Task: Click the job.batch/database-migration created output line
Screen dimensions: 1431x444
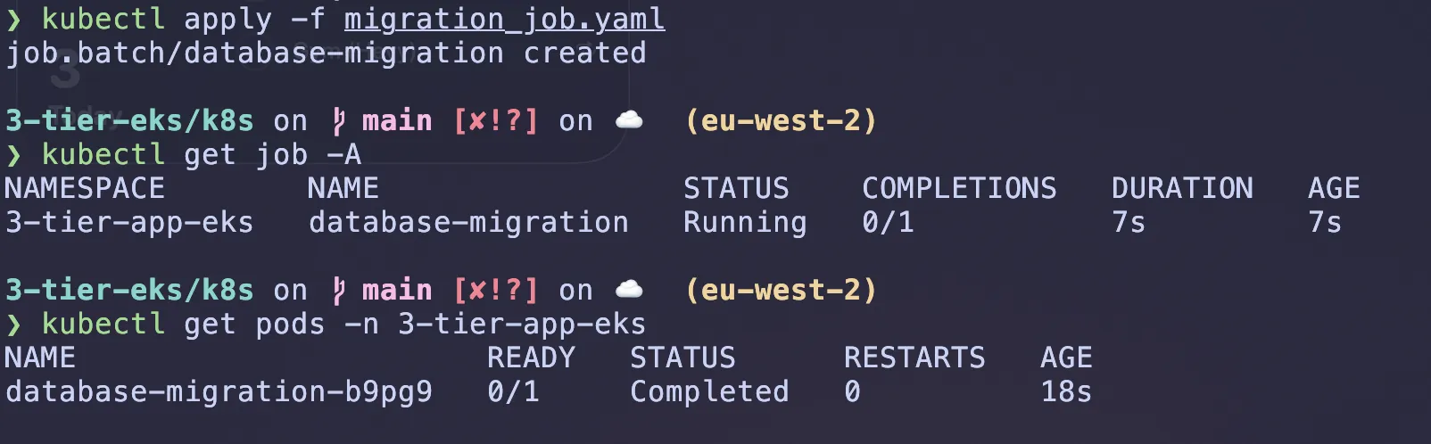Action: 326,53
